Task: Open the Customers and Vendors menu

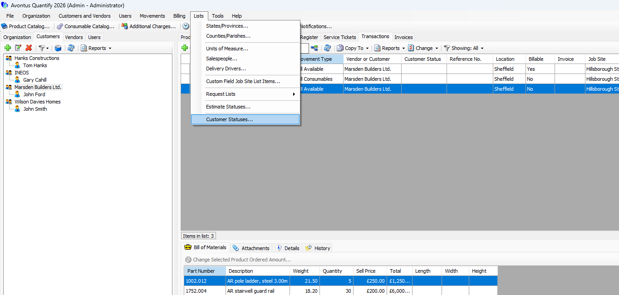Action: 84,16
